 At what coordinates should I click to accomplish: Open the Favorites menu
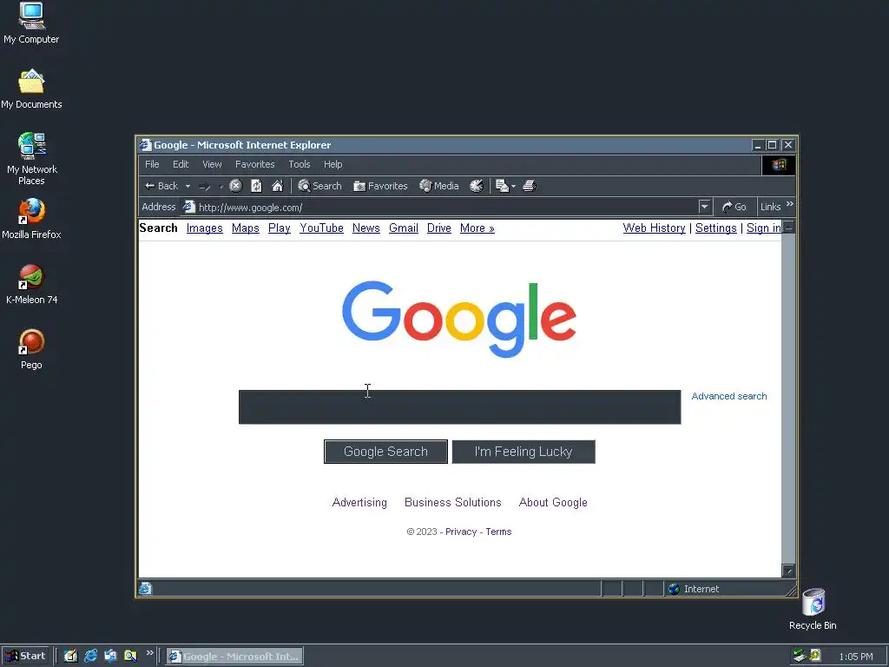click(x=255, y=164)
